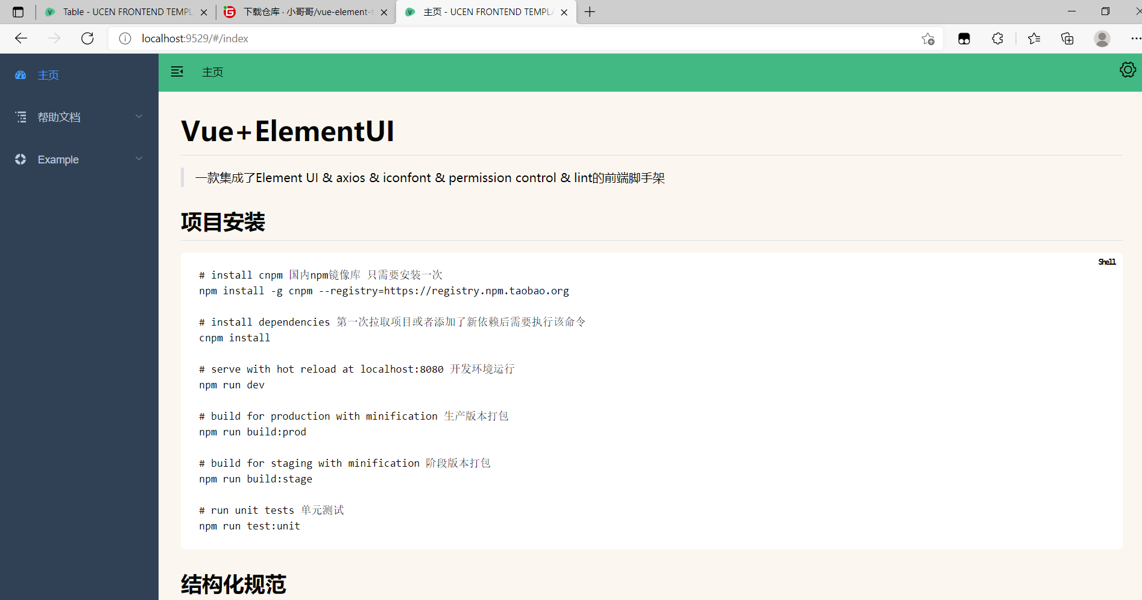
Task: Close the 主页 - UCEN FRONTEND tab
Action: click(564, 12)
